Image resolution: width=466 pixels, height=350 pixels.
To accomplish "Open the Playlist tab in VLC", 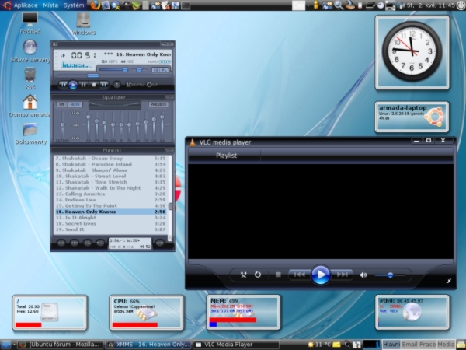I will pos(226,156).
